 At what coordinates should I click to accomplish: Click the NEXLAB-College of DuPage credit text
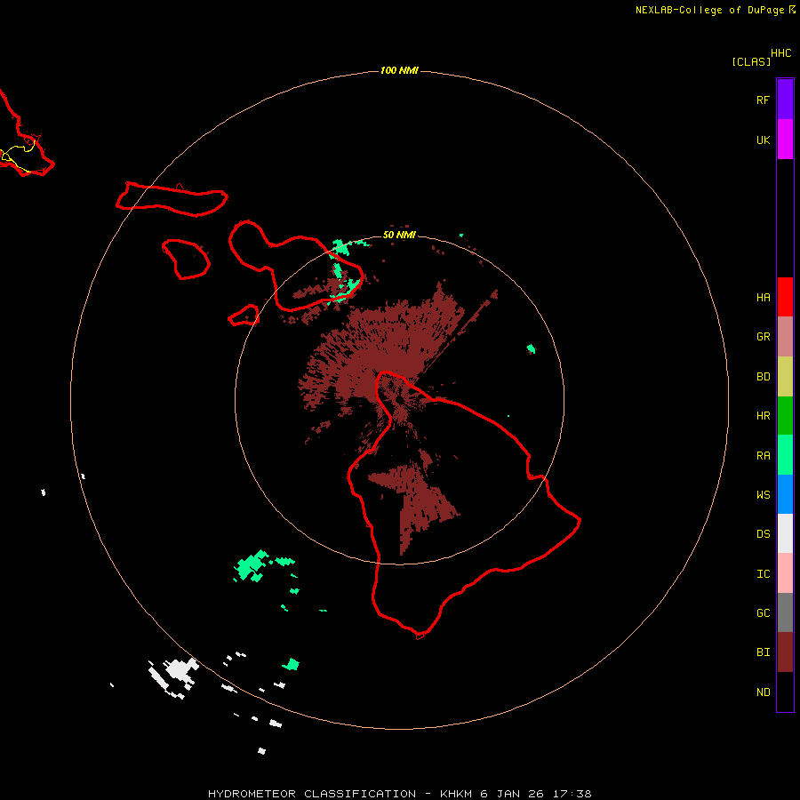tap(709, 10)
